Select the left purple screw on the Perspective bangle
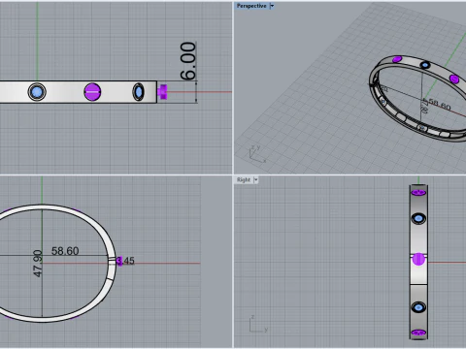This screenshot has width=466, height=349. 397,59
